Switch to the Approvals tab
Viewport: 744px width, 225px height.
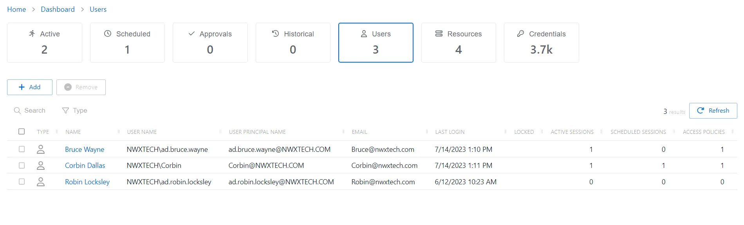210,43
